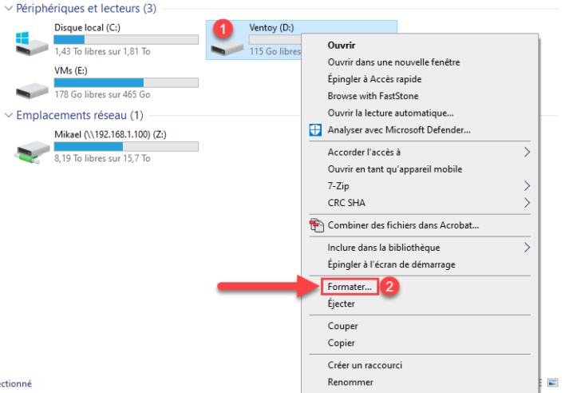Expand the 7-Zip submenu arrow
Screen dimensions: 565x393
527,185
